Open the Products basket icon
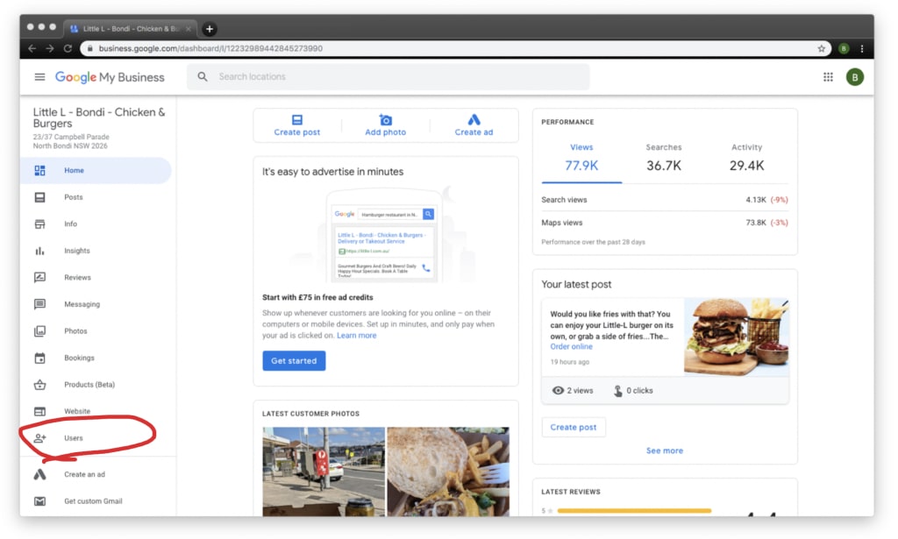The image size is (898, 539). 39,385
